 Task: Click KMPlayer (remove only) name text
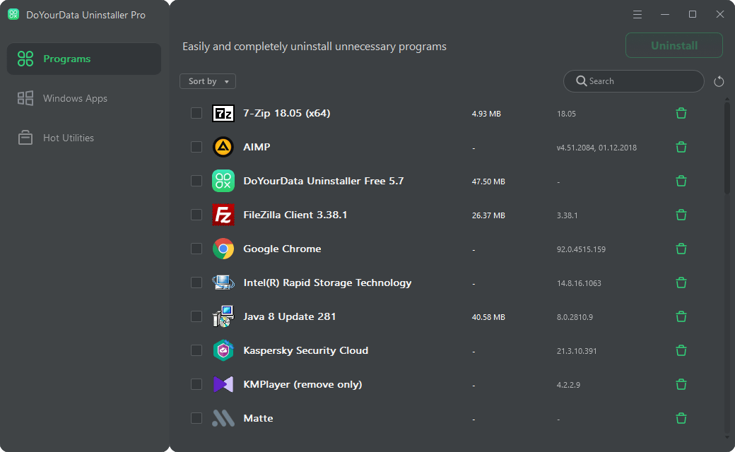302,384
